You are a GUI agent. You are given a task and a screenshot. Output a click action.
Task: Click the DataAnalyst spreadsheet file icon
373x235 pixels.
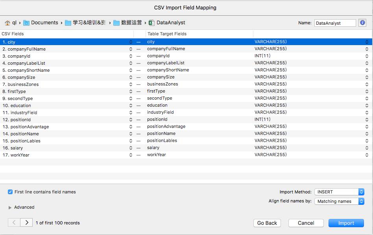pos(151,23)
